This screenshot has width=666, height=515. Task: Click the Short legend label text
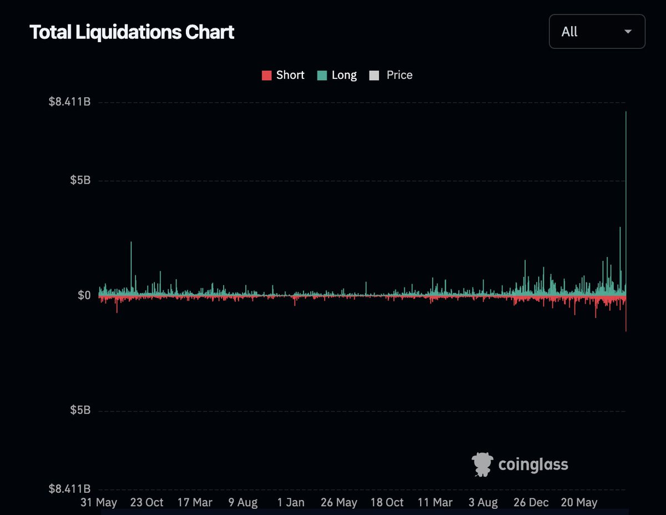[290, 75]
